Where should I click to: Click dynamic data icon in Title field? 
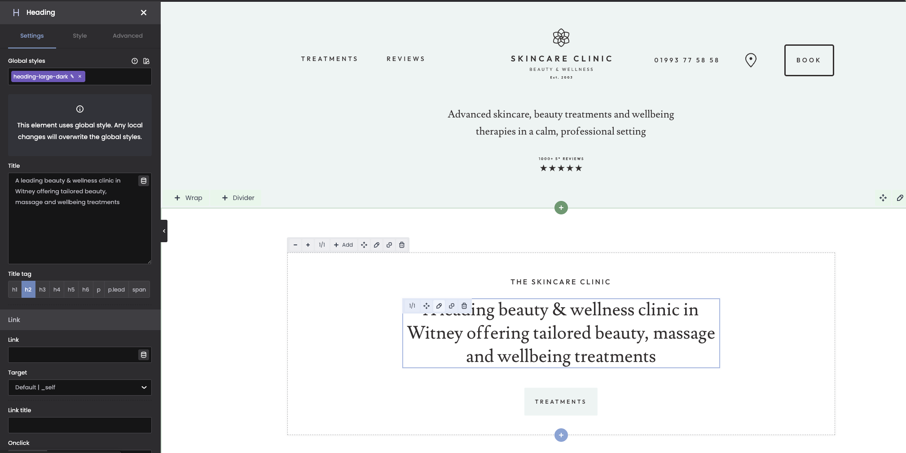144,181
